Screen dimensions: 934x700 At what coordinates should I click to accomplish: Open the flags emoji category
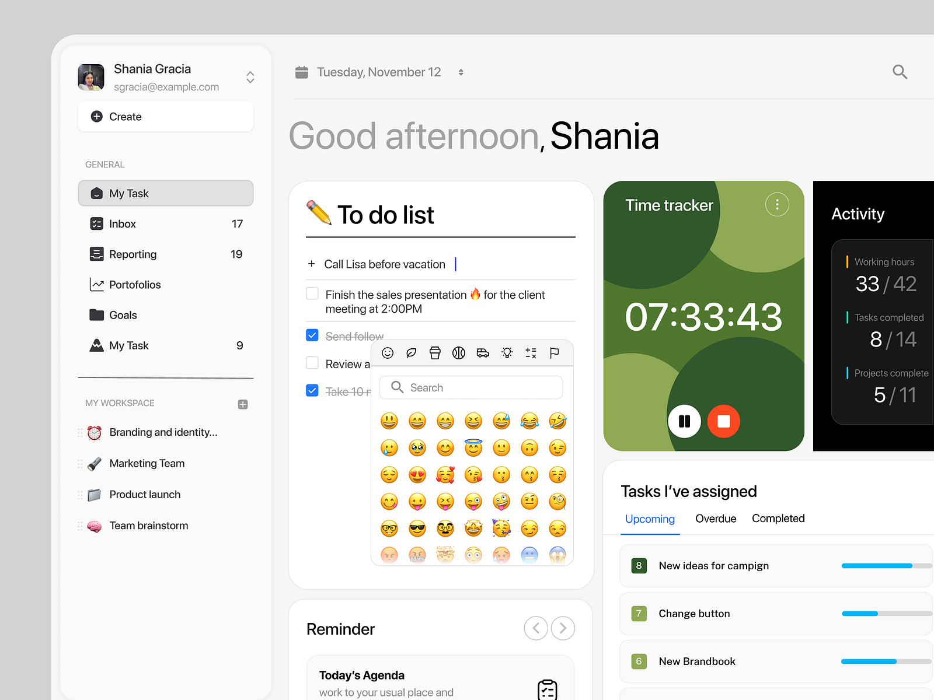[554, 353]
